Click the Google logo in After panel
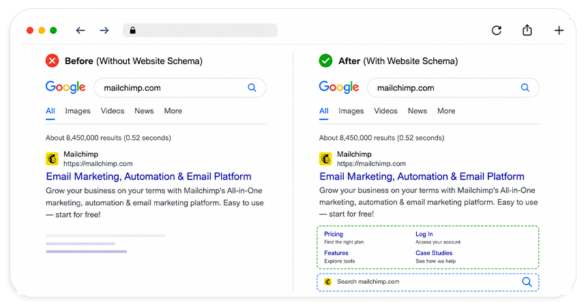 click(x=339, y=87)
